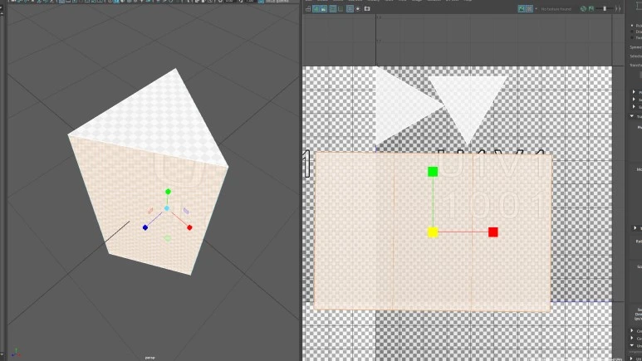Click the bracket icon after the dim slider
The image size is (642, 361).
(618, 9)
